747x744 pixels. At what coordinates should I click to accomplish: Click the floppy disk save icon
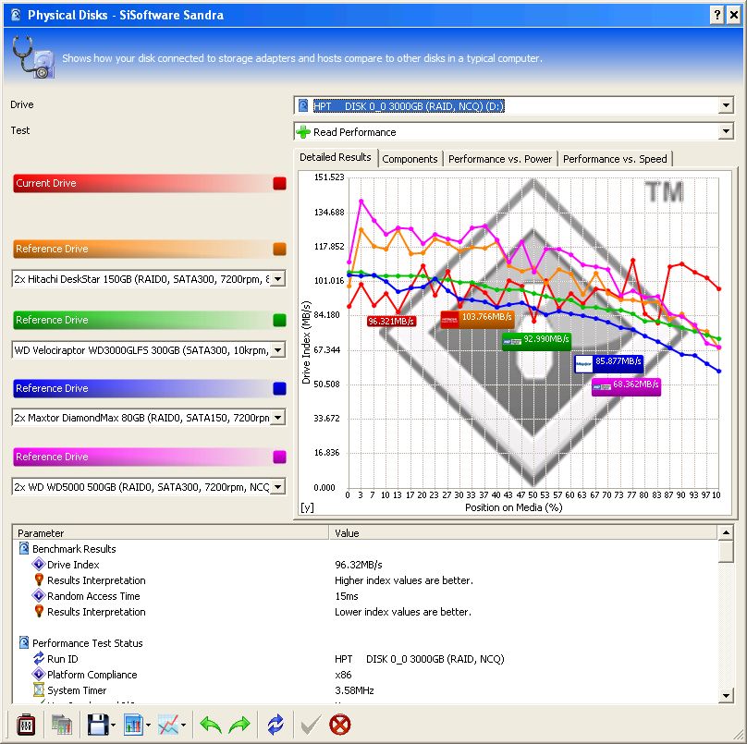click(x=98, y=725)
